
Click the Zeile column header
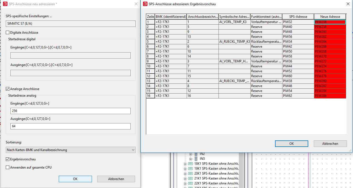(150, 17)
